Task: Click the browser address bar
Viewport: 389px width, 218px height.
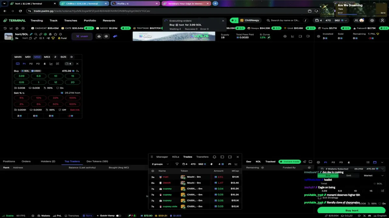Action: [167, 11]
